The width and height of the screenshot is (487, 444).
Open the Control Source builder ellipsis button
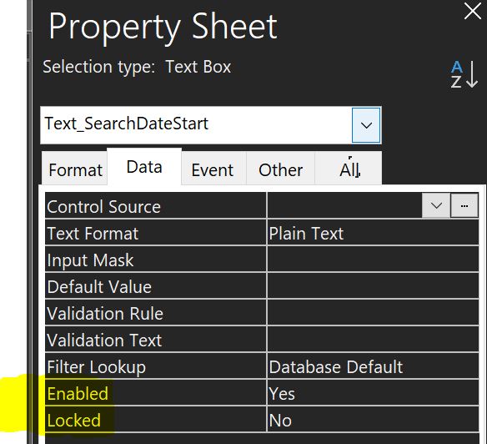coord(464,205)
